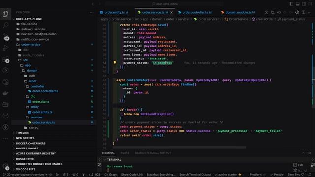Image resolution: width=315 pixels, height=177 pixels.
Task: Open order.controller.ts in file tree
Action: [x=45, y=91]
